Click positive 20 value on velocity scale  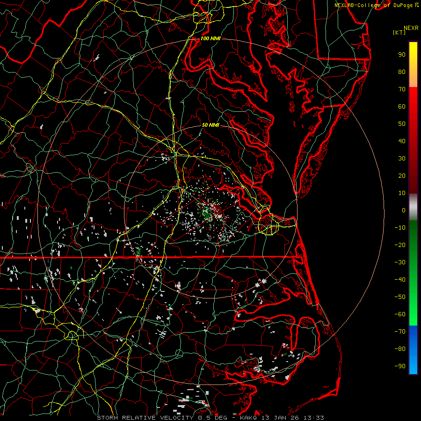[x=402, y=175]
